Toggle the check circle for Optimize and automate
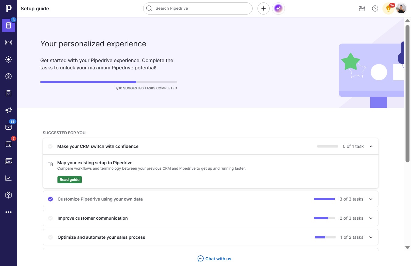 50,237
